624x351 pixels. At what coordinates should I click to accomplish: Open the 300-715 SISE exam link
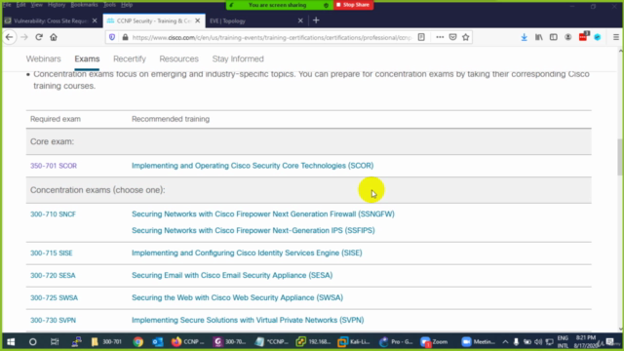(x=52, y=253)
